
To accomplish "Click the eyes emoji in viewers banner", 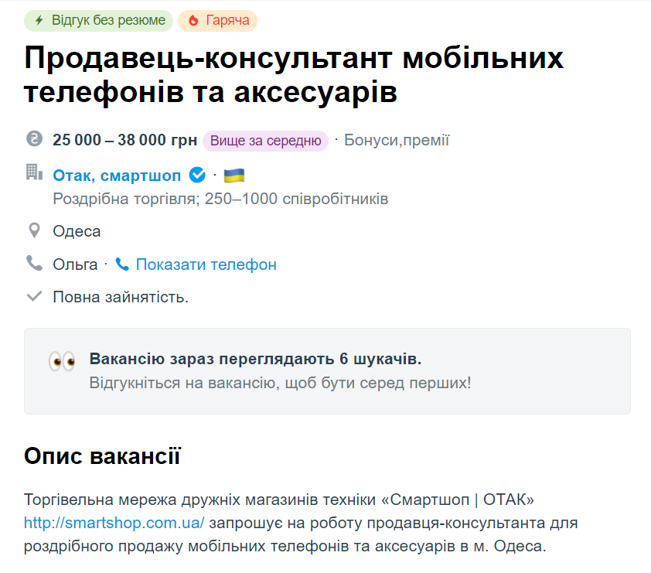I will (x=62, y=361).
